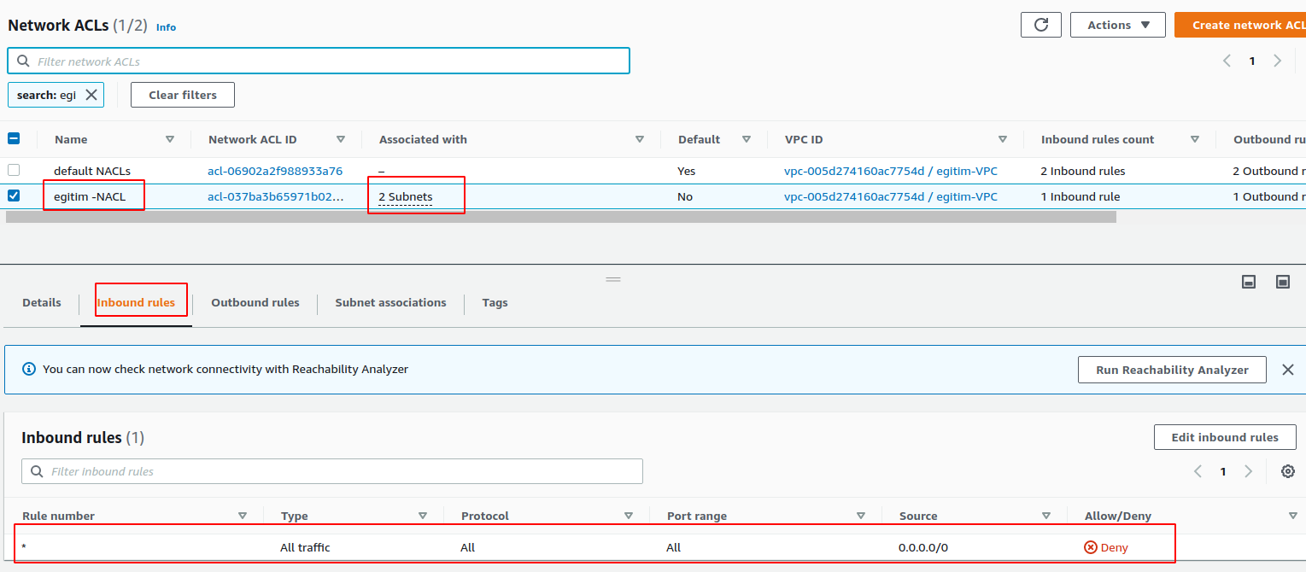The height and width of the screenshot is (572, 1306).
Task: Go to previous page of Network ACLs
Action: pyautogui.click(x=1227, y=61)
